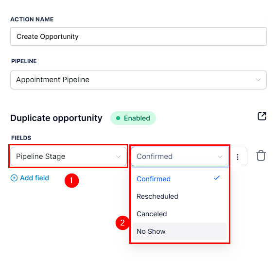Screen dimensions: 278x261
Task: Expand the Appointment Pipeline dropdown
Action: (x=139, y=80)
